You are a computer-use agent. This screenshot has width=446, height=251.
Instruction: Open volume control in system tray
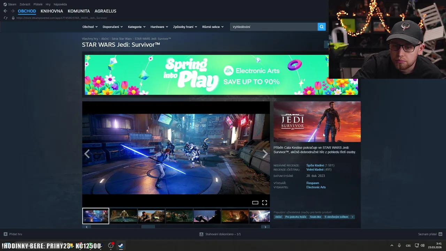click(x=423, y=245)
